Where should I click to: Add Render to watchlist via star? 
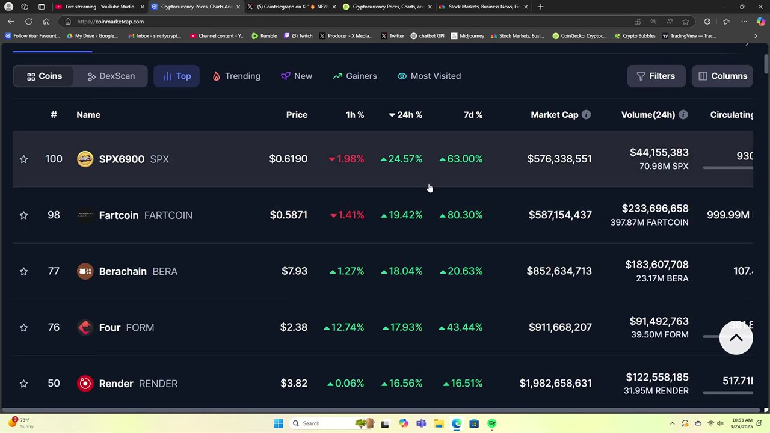point(23,384)
